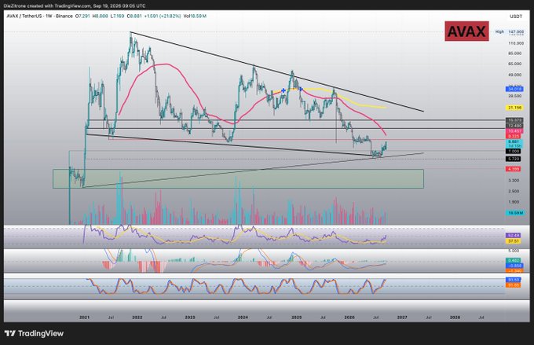The image size is (534, 345).
Task: Click the change value +1.591 (+21.82%)
Action: point(163,16)
